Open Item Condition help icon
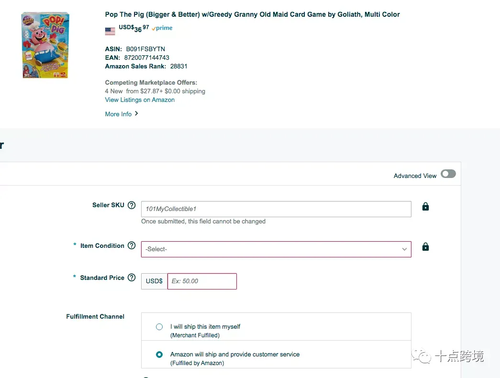The width and height of the screenshot is (500, 378). click(x=132, y=245)
